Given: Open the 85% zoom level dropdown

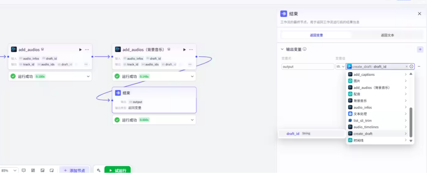Looking at the screenshot, I should click(x=9, y=170).
